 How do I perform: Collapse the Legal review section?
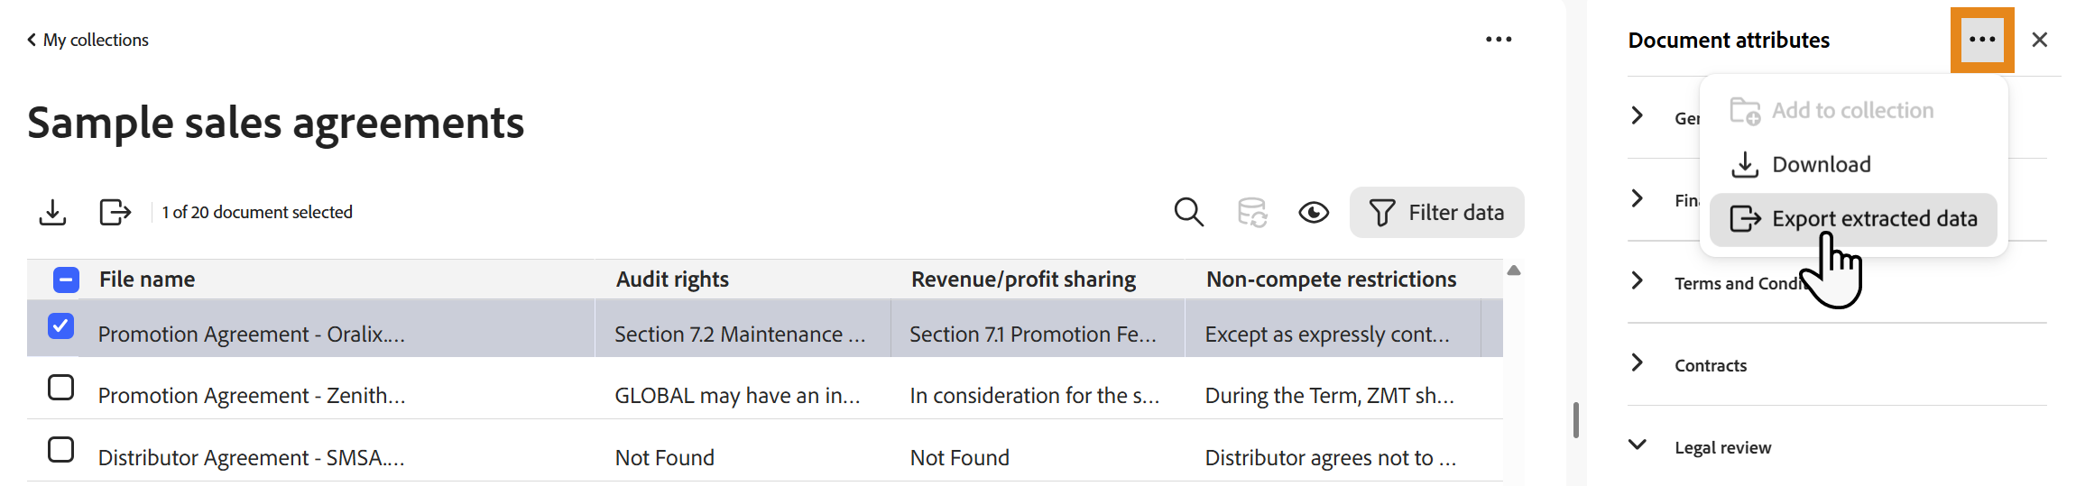pos(1638,445)
